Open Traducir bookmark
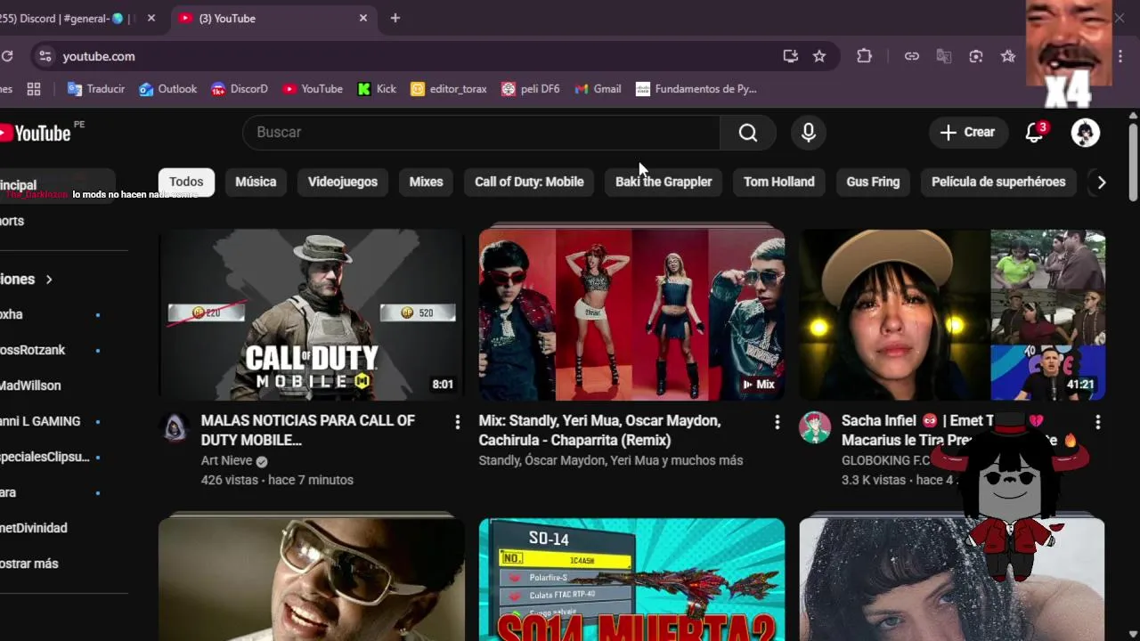Screen dimensions: 1140x641 coord(96,89)
